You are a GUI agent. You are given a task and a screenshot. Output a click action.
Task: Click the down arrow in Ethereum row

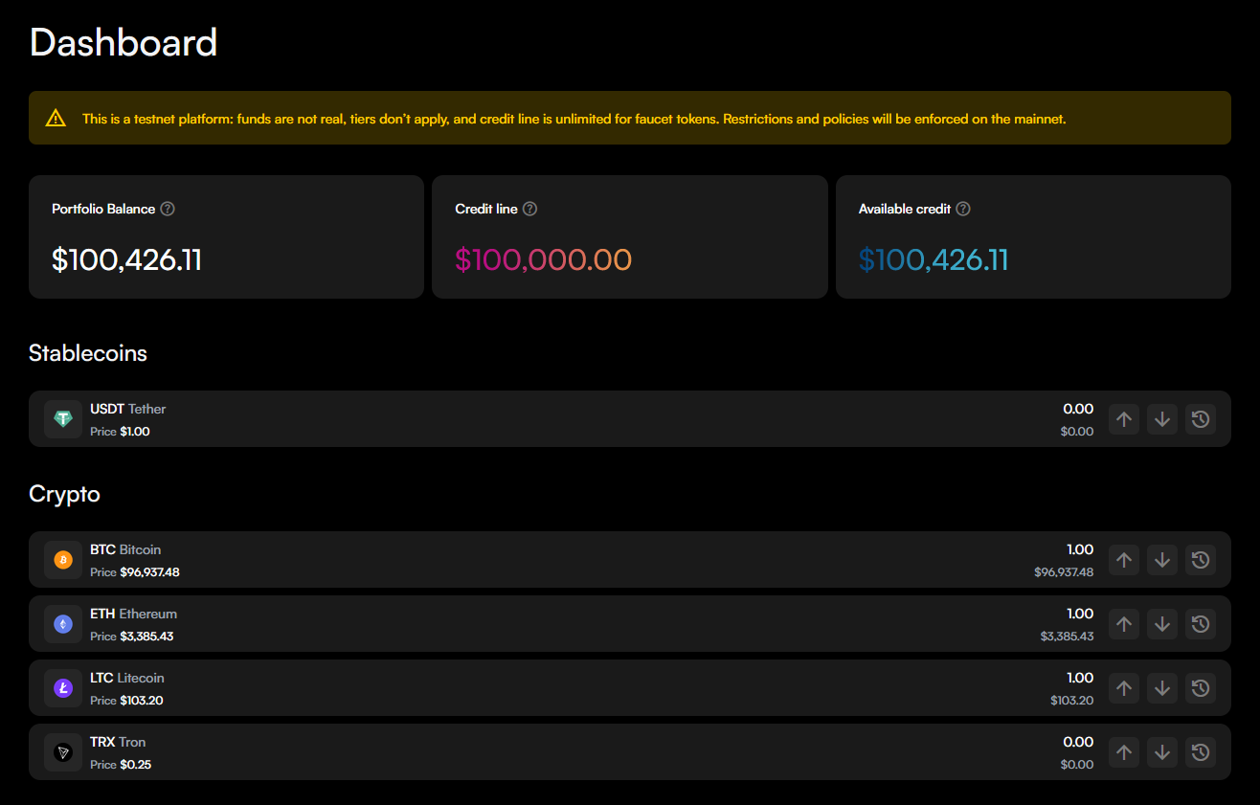[x=1162, y=624]
